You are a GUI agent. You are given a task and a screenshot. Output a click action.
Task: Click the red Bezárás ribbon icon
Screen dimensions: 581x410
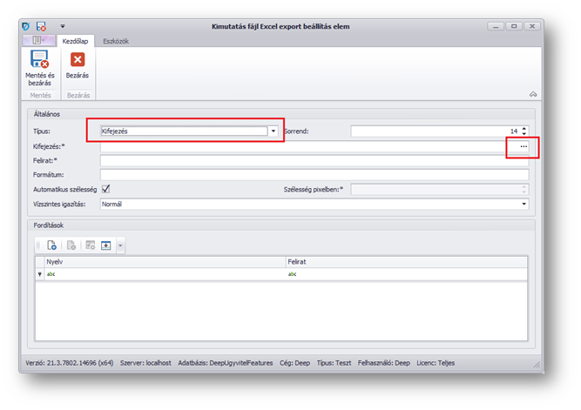[x=78, y=60]
